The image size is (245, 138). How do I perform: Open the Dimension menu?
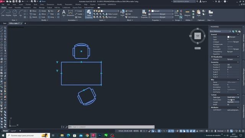pyautogui.click(x=50, y=5)
